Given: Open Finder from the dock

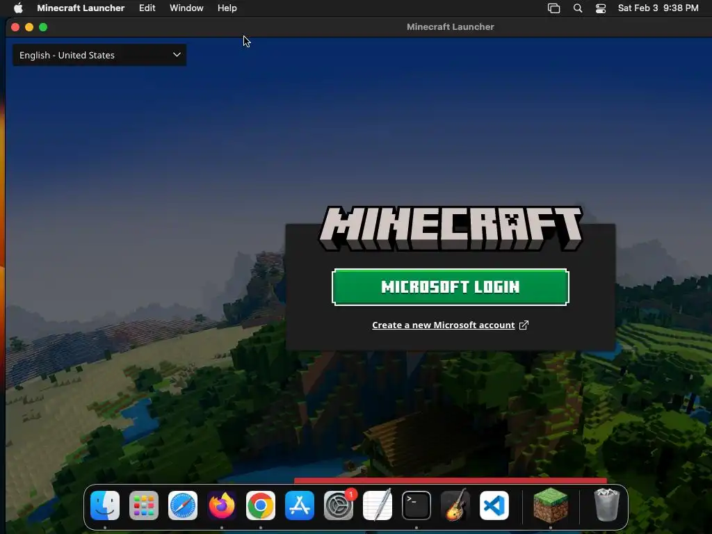Looking at the screenshot, I should [x=105, y=505].
